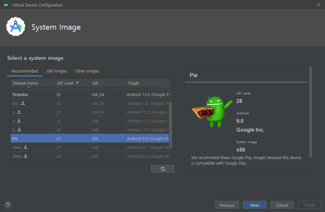Click the Android icon in title bar
This screenshot has height=212, width=325.
[x=6, y=5]
